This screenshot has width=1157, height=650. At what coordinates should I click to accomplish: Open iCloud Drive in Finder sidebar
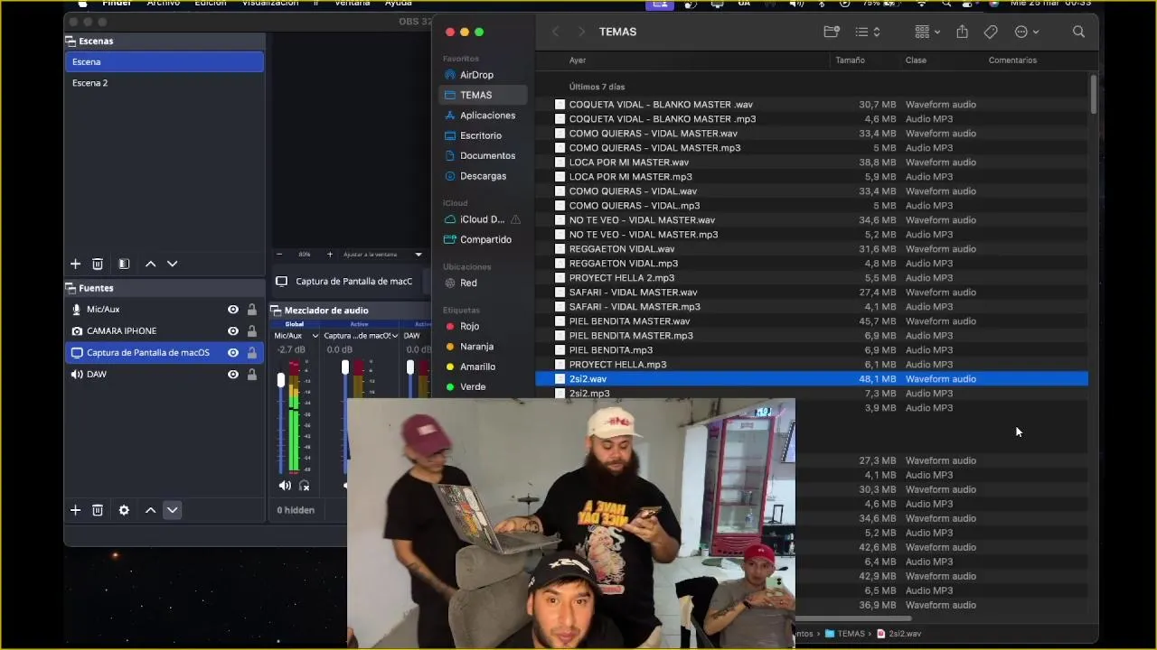point(483,219)
